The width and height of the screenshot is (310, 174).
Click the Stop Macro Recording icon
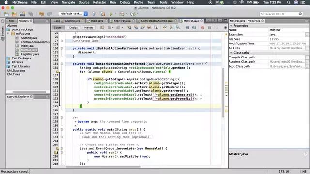click(209, 28)
